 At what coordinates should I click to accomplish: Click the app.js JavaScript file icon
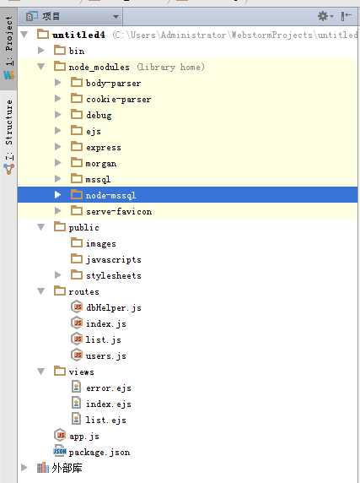coord(60,435)
